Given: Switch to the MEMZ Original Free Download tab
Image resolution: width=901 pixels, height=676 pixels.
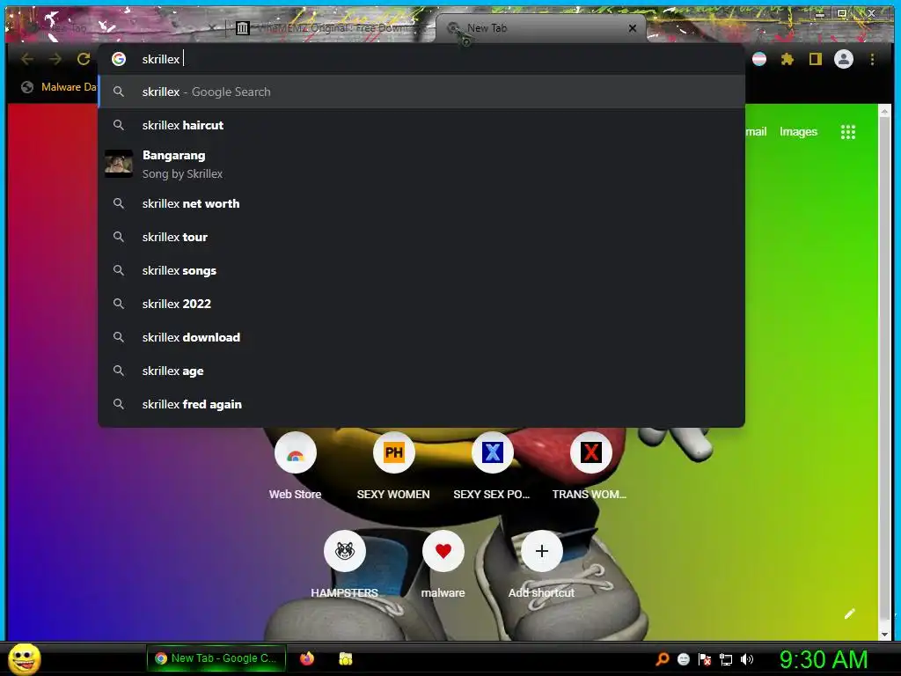Looking at the screenshot, I should tap(329, 27).
